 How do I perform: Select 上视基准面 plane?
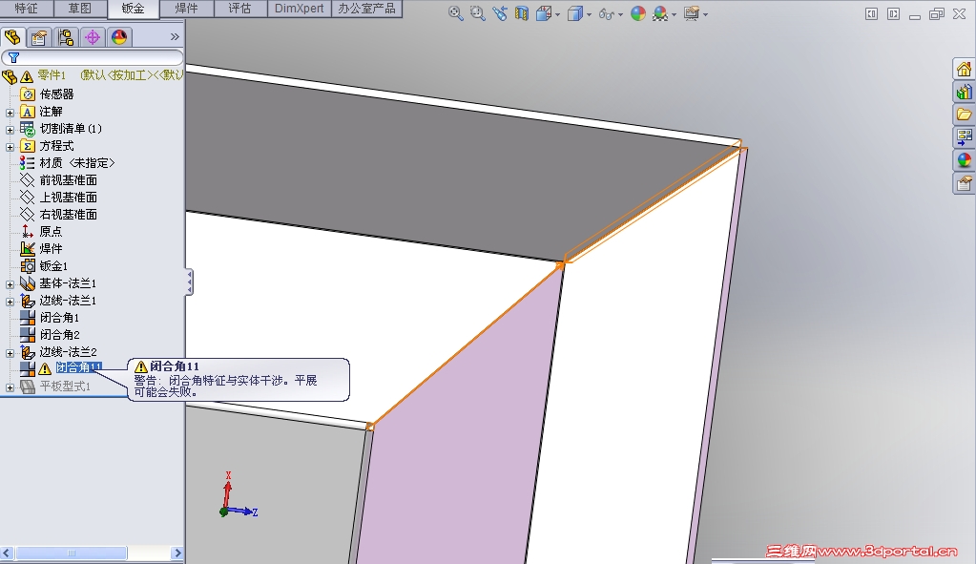[69, 198]
